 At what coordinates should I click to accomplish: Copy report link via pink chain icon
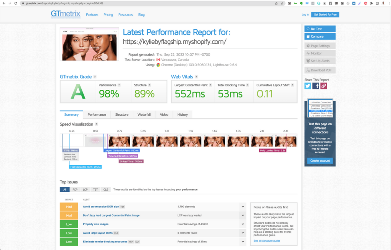323,86
